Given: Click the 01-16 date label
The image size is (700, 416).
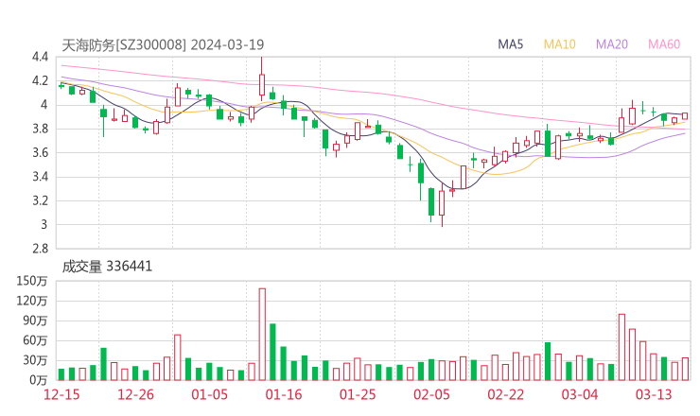Looking at the screenshot, I should [x=284, y=394].
